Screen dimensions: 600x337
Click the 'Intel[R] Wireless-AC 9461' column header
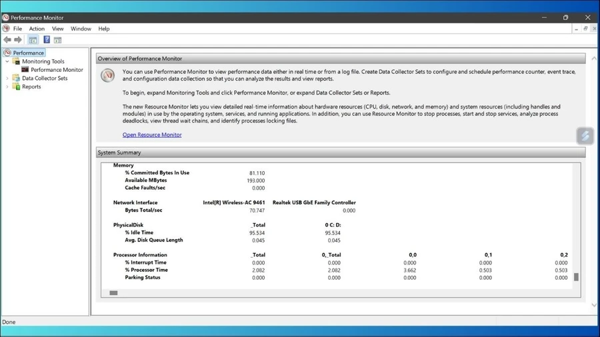coord(234,202)
